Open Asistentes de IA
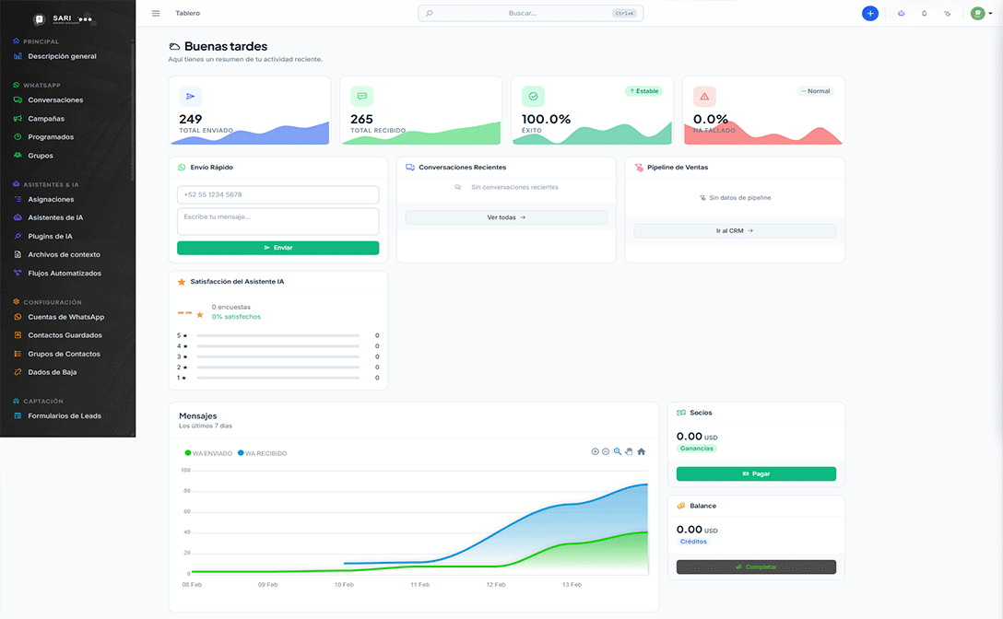 tap(59, 217)
